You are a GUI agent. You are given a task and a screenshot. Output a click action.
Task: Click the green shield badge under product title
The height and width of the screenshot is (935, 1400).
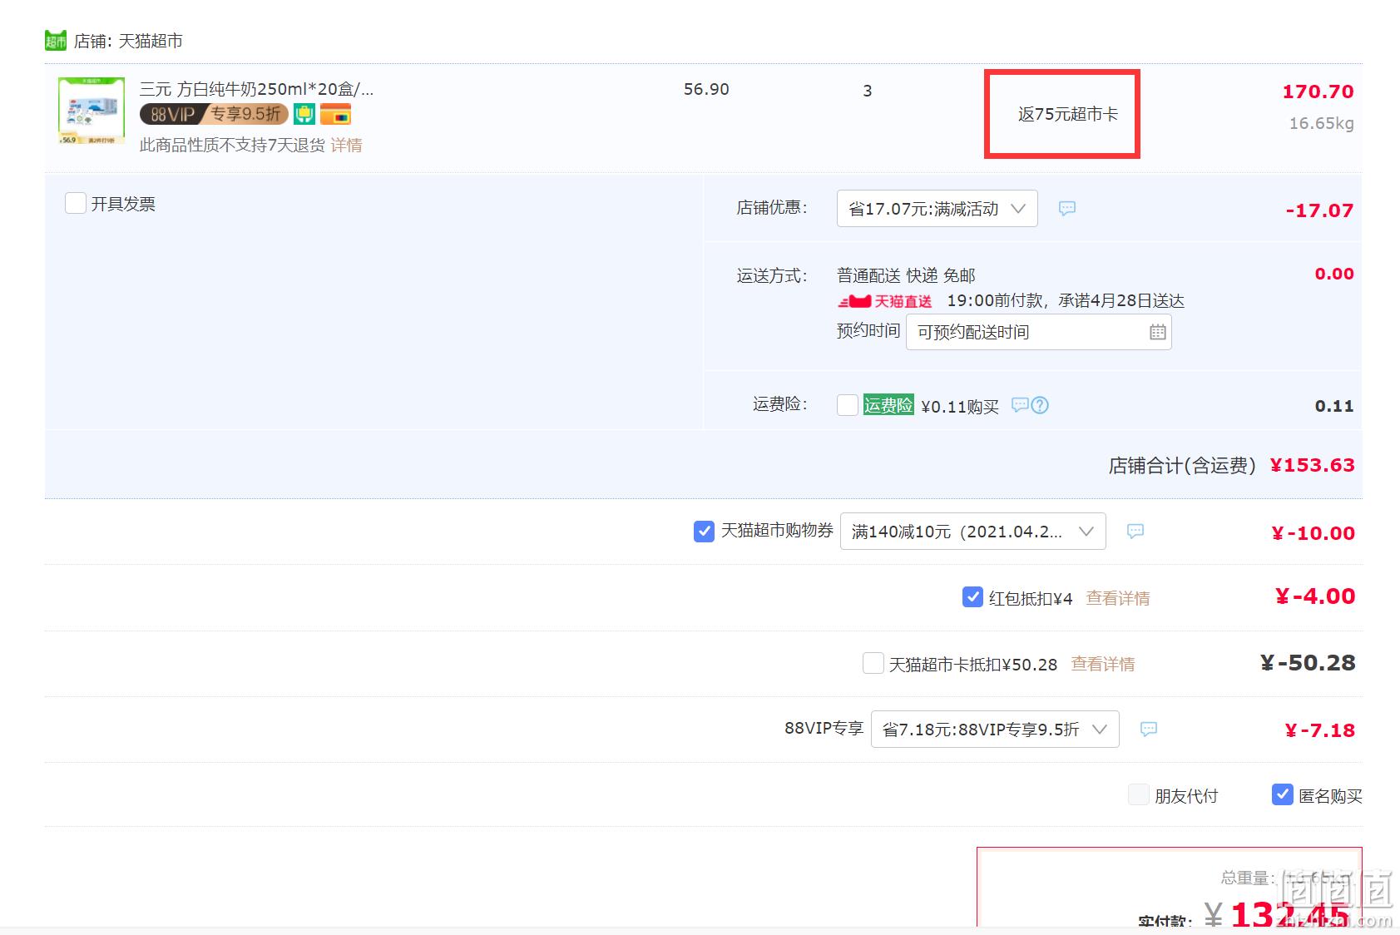(x=304, y=114)
